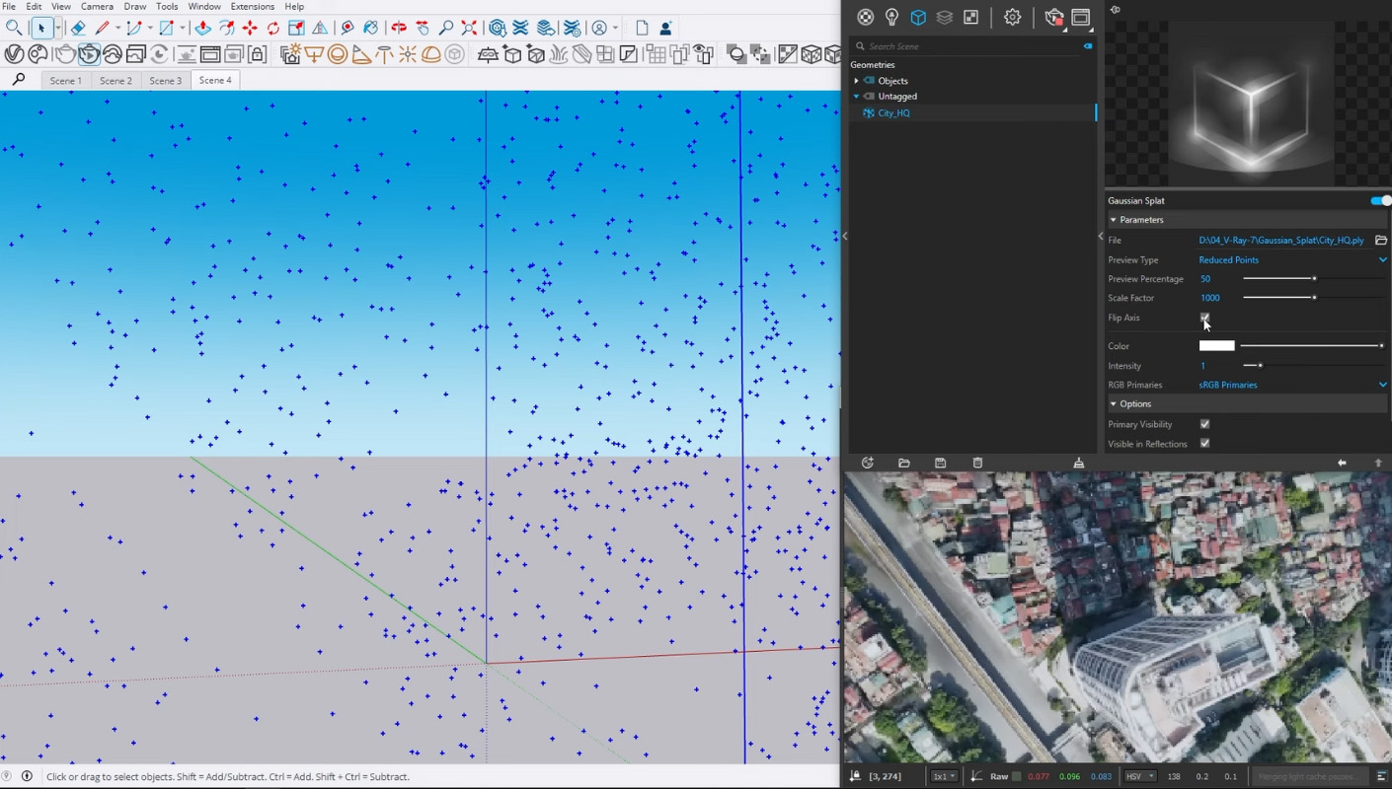Open the Extensions menu

(x=252, y=7)
